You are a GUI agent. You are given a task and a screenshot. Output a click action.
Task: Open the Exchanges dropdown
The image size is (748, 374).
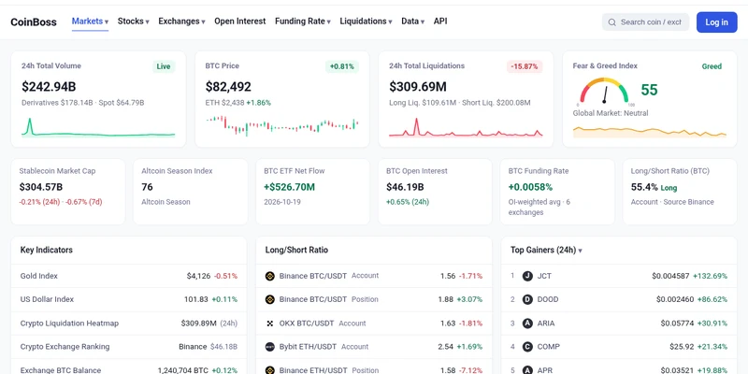181,22
